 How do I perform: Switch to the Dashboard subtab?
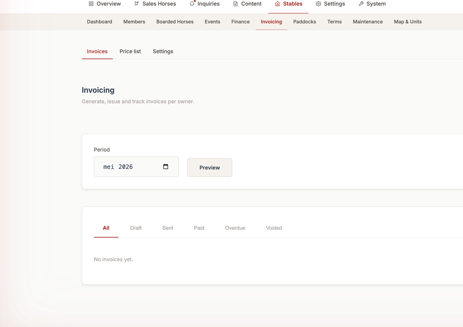click(x=100, y=22)
